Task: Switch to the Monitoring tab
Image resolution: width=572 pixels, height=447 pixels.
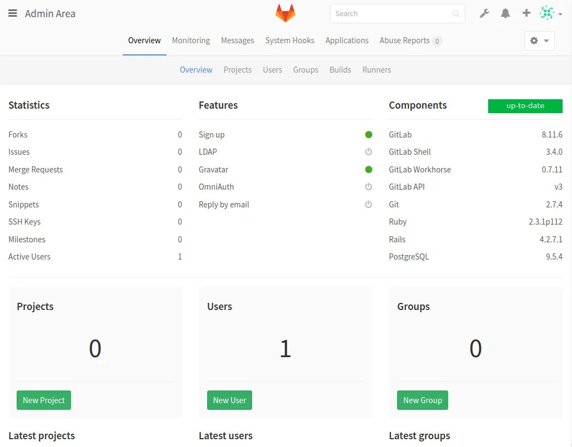Action: (x=191, y=40)
